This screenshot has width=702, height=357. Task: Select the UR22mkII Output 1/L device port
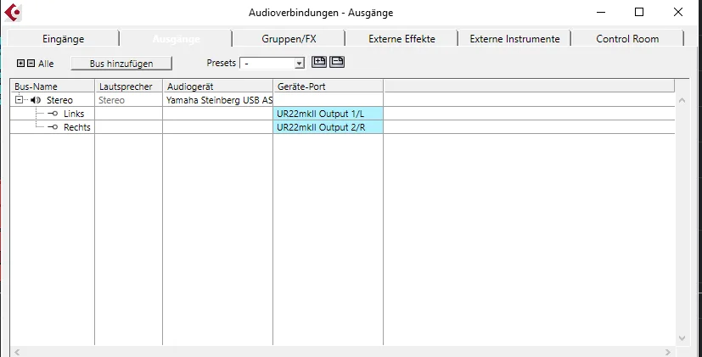point(328,114)
